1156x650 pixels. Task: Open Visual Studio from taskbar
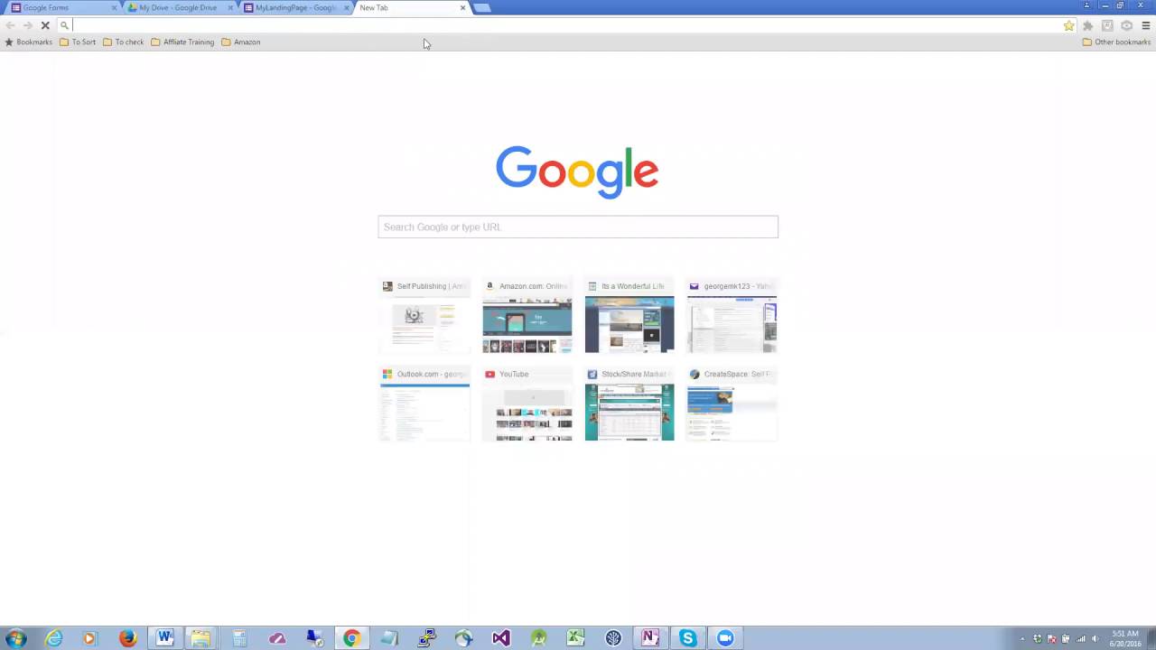point(501,638)
